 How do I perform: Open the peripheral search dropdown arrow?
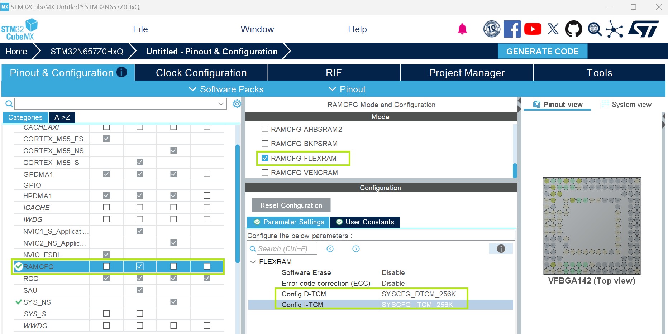(221, 104)
